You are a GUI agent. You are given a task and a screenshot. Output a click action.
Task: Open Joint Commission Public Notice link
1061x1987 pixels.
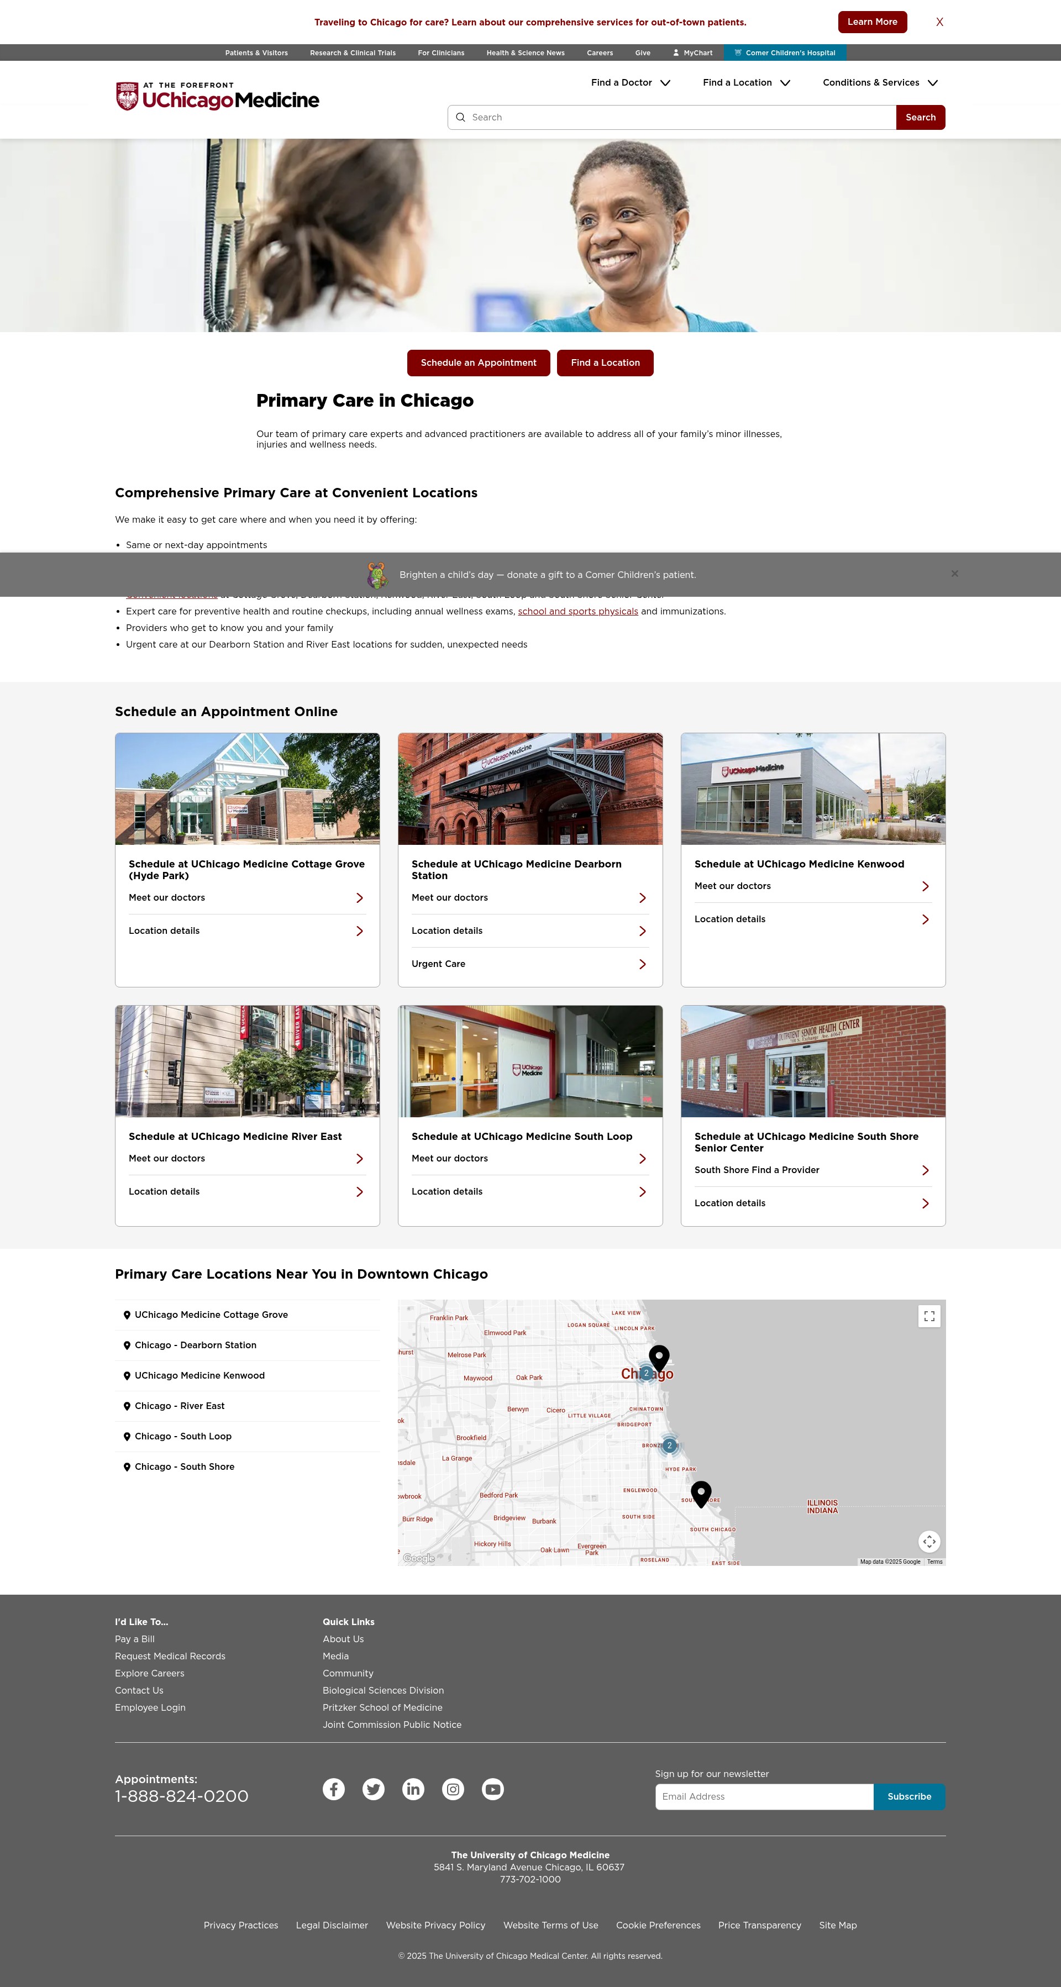pos(392,1725)
